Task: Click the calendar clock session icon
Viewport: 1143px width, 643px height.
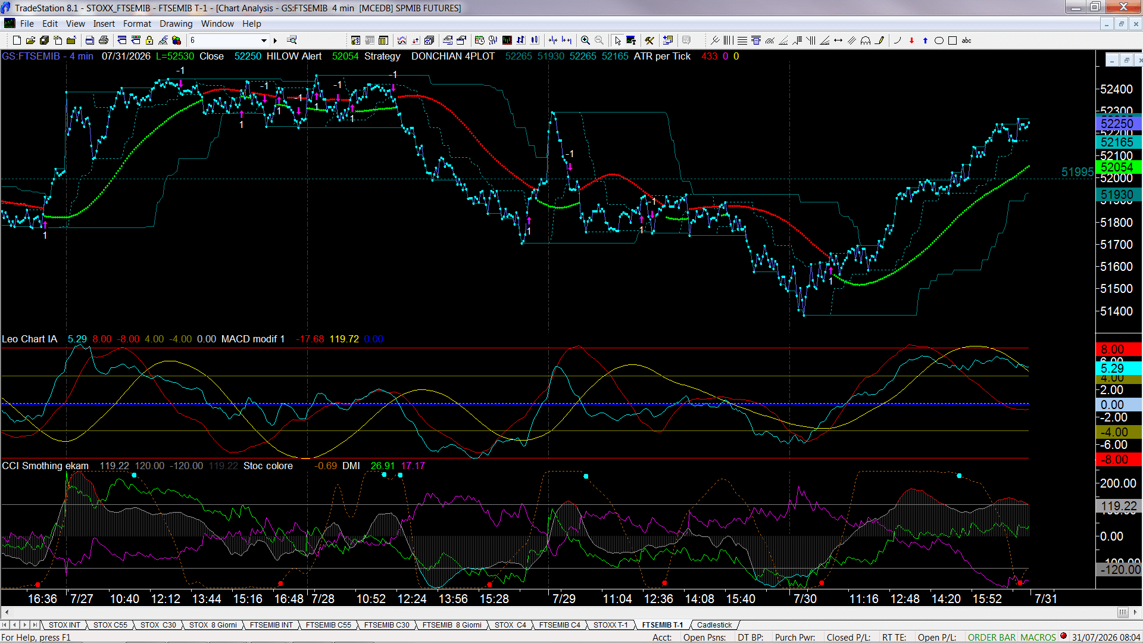Action: click(x=479, y=40)
